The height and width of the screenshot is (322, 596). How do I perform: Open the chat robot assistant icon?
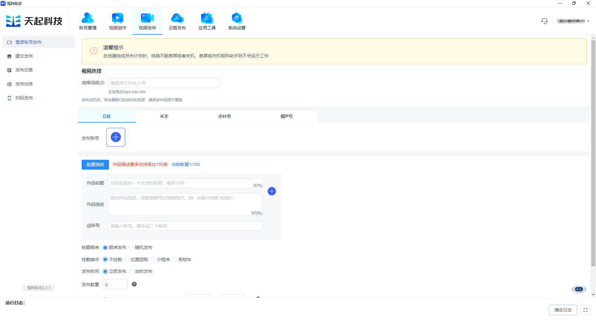(579, 289)
